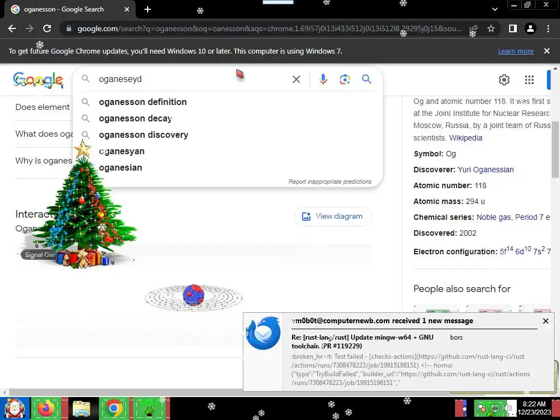The height and width of the screenshot is (420, 560).
Task: Click the vm0b0t@computernewb.com new message header
Action: pyautogui.click(x=382, y=320)
